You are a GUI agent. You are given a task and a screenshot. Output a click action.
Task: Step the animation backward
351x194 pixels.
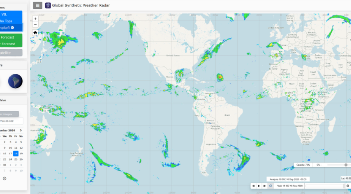click(x=253, y=186)
